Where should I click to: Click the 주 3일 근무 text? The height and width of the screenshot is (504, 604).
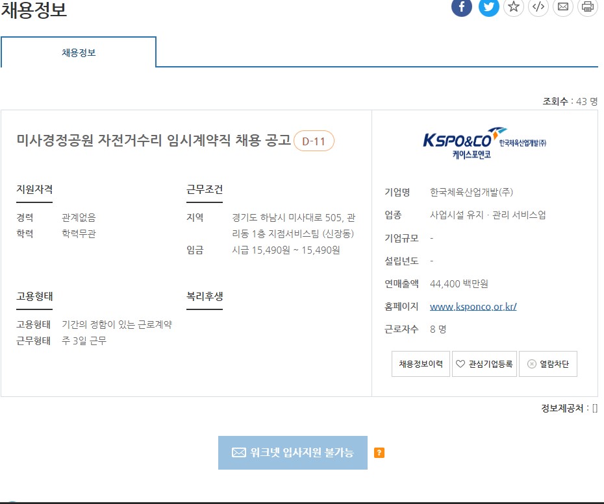point(84,341)
